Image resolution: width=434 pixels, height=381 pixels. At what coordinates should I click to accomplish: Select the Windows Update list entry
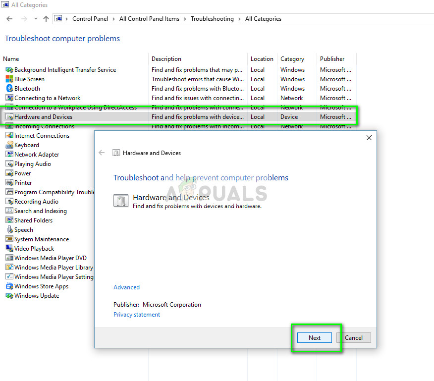click(37, 296)
